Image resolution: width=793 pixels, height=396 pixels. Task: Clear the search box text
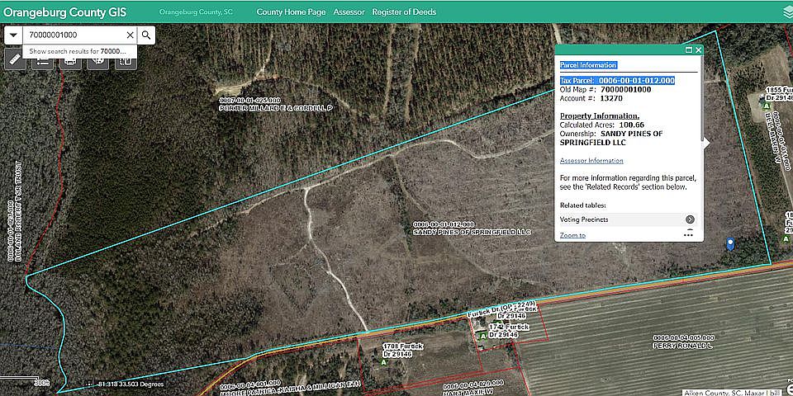[x=130, y=35]
